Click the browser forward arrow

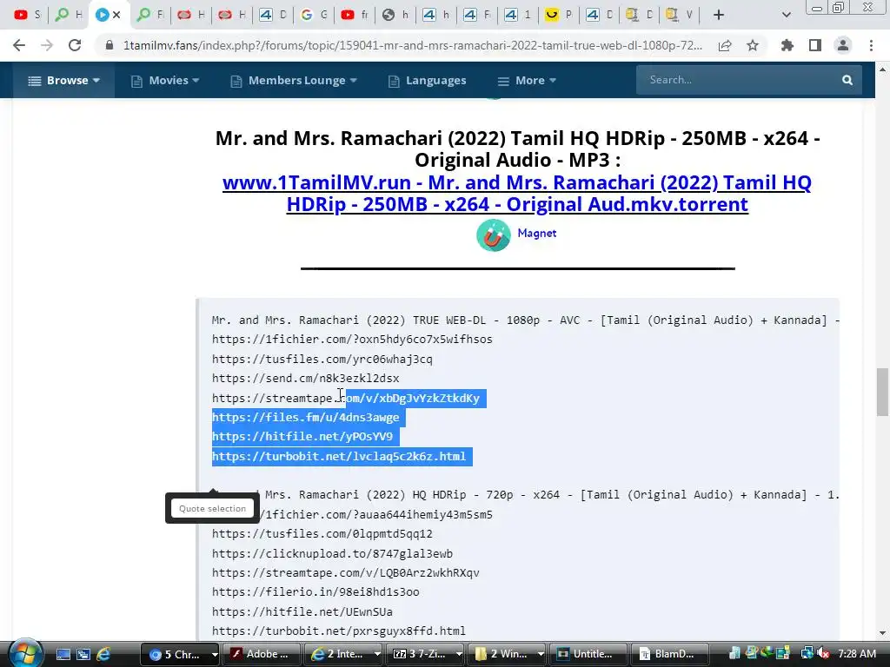pos(47,45)
